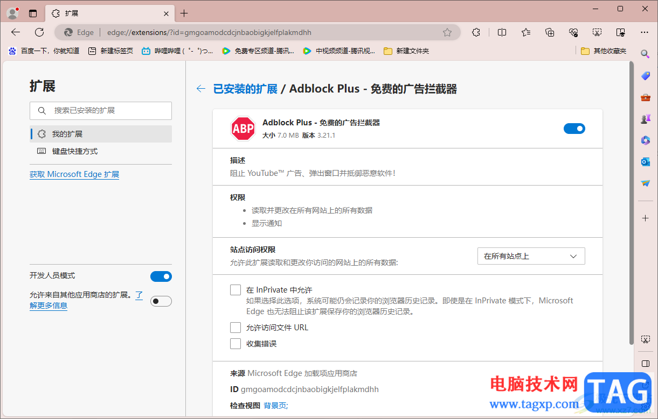Open Collections icon in toolbar
This screenshot has height=419, width=658.
pos(550,32)
